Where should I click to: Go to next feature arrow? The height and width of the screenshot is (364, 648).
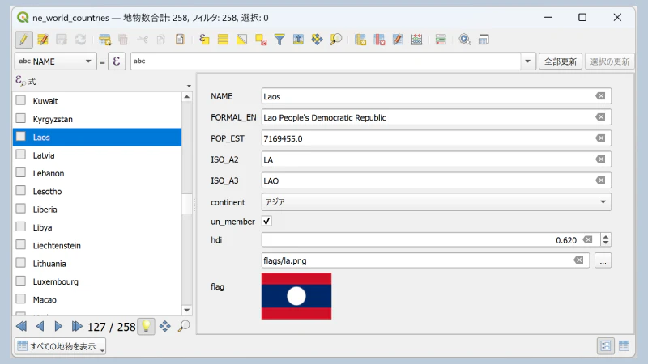58,326
